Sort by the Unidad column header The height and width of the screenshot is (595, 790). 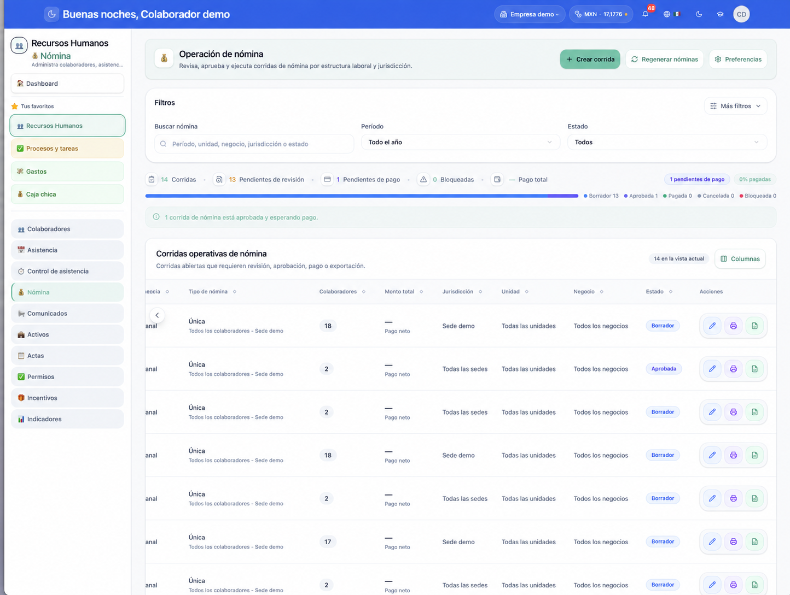(x=515, y=292)
